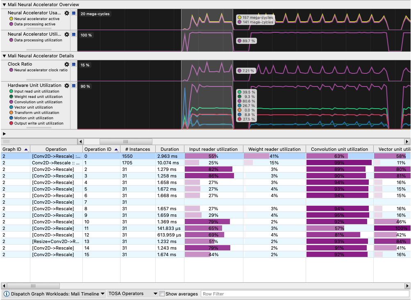This screenshot has height=300, width=411.
Task: Toggle Motion unit utilization legend swatch
Action: (x=11, y=118)
